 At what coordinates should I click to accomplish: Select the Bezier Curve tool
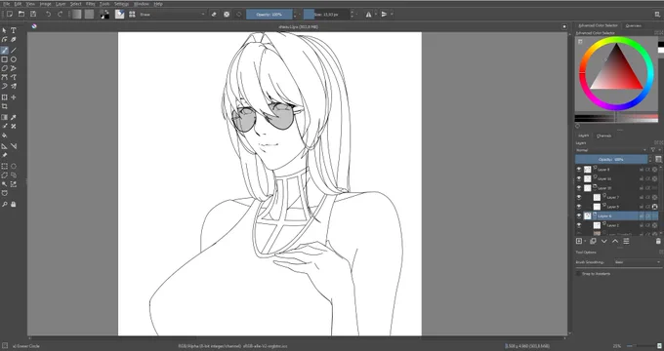click(5, 77)
